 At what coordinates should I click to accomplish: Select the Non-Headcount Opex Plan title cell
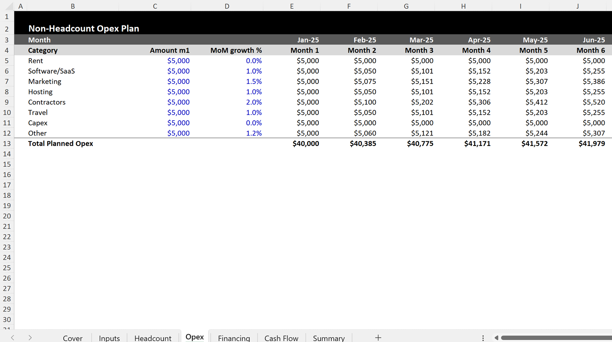(84, 28)
